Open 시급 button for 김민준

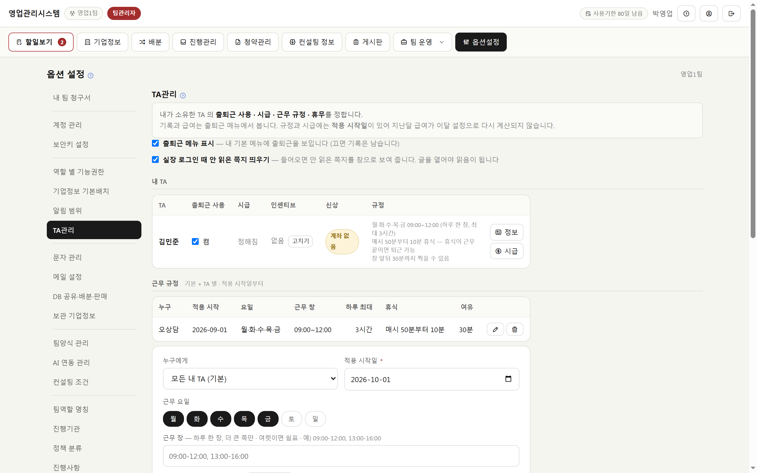point(507,251)
